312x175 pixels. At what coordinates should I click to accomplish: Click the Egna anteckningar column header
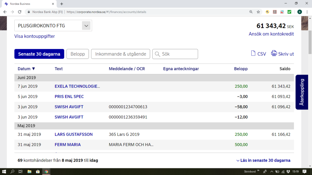click(x=181, y=69)
